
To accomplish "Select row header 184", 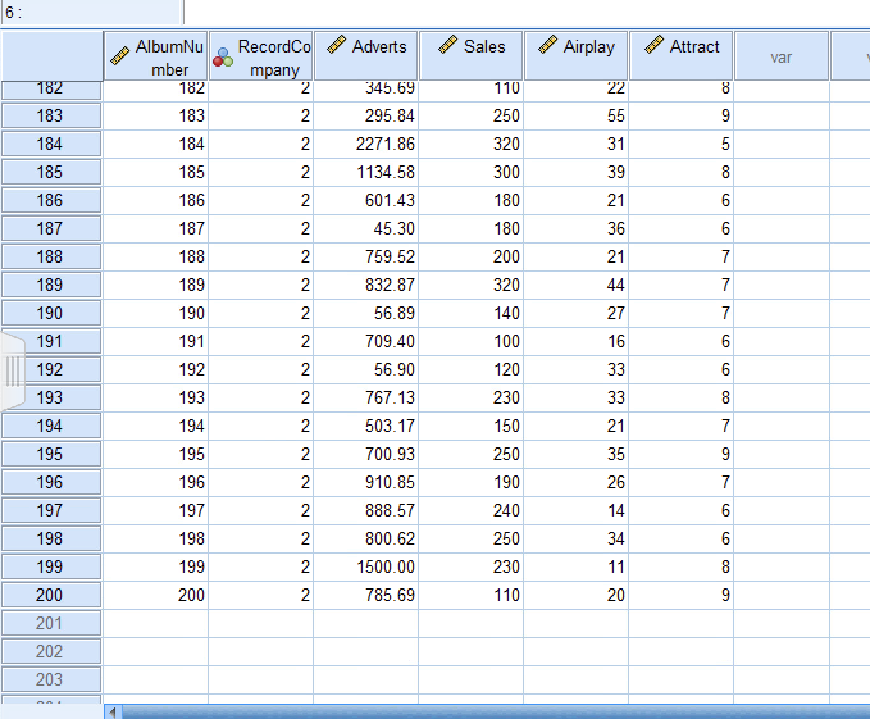I will [x=51, y=144].
